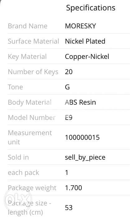
Task: Select the Tone value G
Action: click(67, 87)
